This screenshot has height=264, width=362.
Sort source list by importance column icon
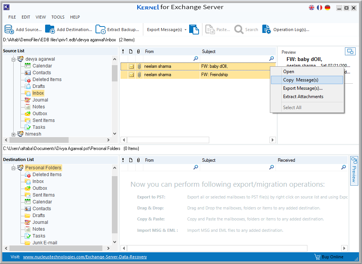[x=123, y=51]
